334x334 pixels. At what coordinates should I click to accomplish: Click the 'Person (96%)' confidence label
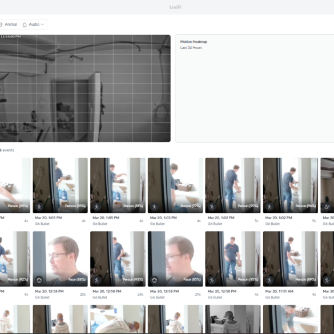(x=305, y=206)
